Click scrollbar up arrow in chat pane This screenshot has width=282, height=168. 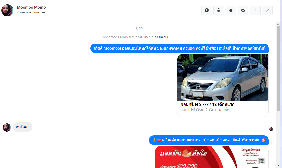278,24
